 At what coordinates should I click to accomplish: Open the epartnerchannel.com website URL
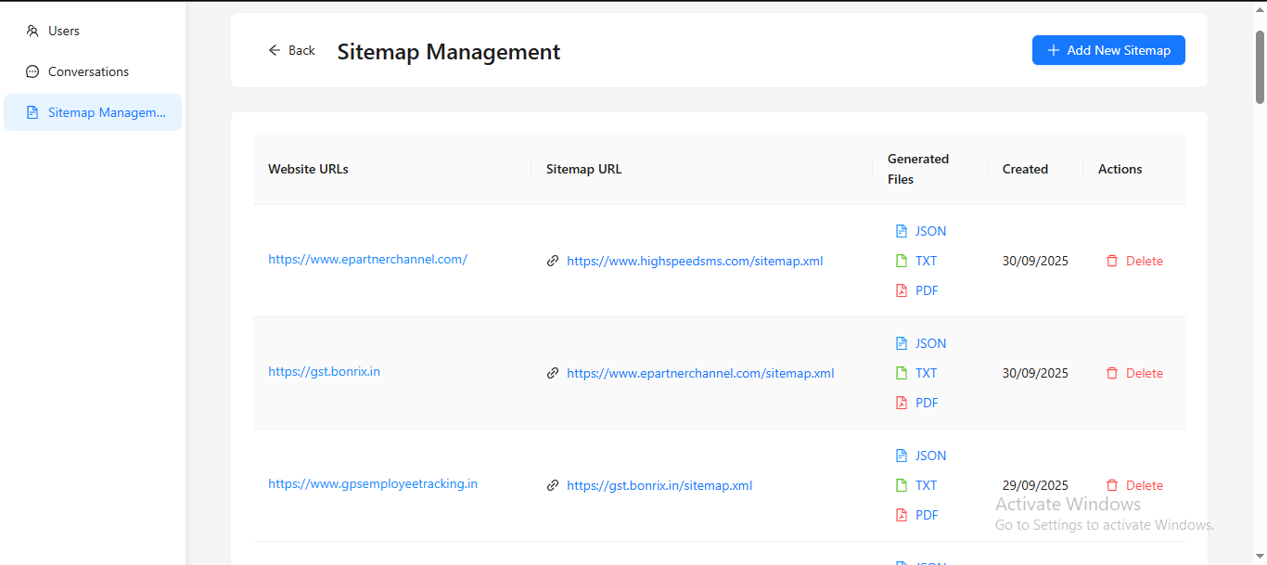(x=367, y=259)
